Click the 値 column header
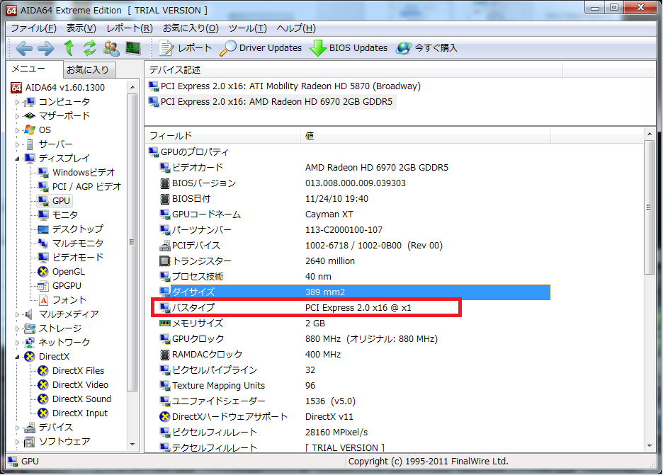Screen dimensions: 663x475 (426, 136)
